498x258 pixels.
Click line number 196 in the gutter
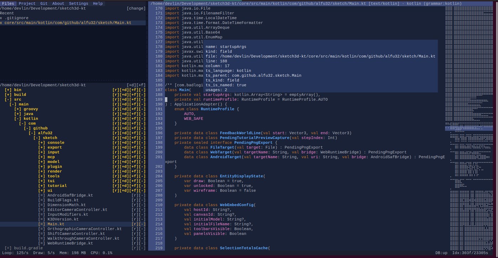coord(159,133)
